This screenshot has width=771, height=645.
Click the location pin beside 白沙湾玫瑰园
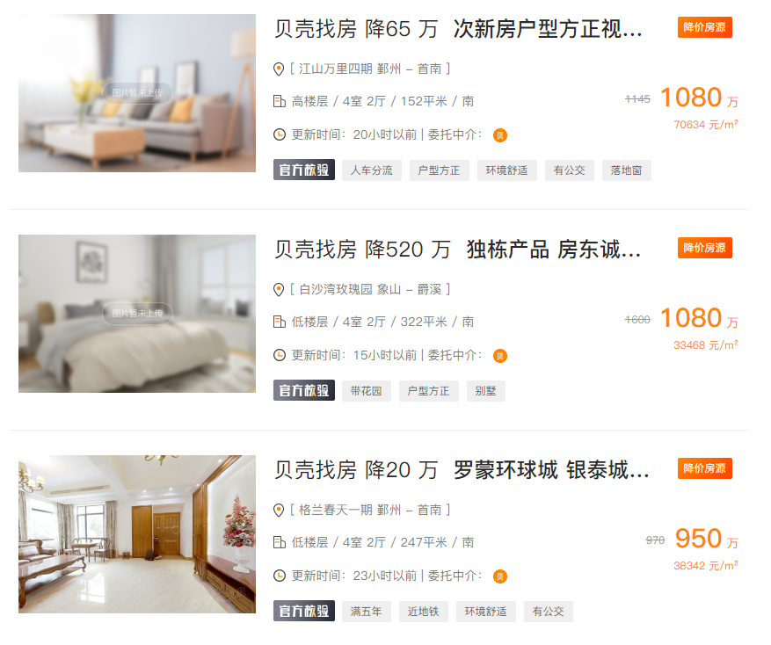[279, 290]
